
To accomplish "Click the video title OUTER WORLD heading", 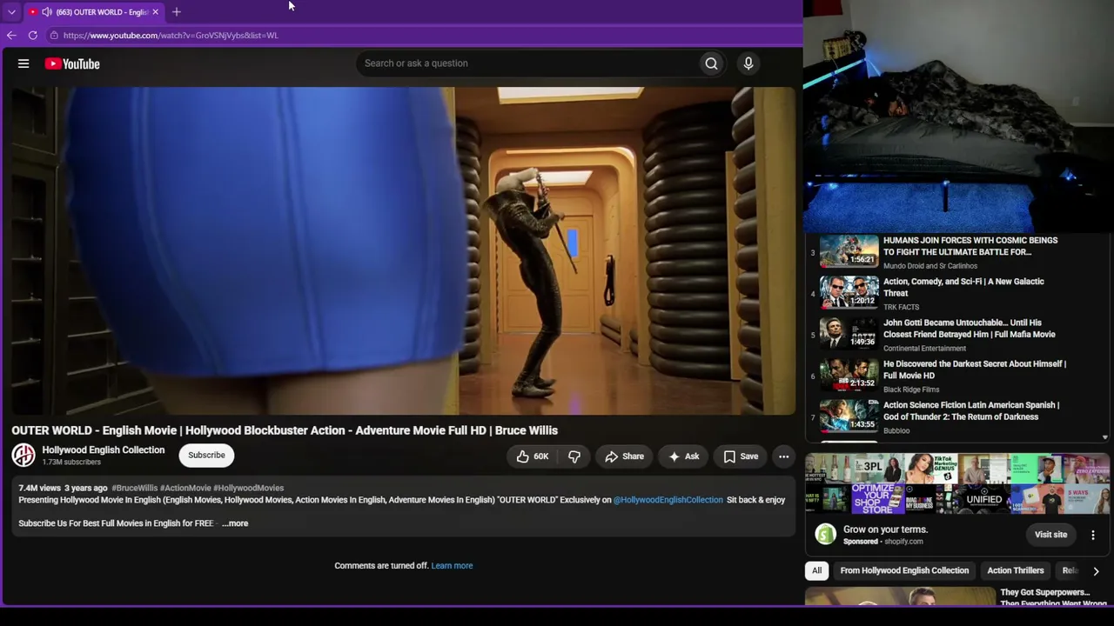I will (285, 430).
